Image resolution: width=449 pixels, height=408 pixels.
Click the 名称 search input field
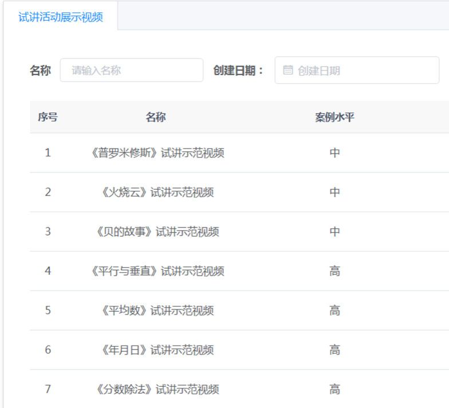(132, 70)
